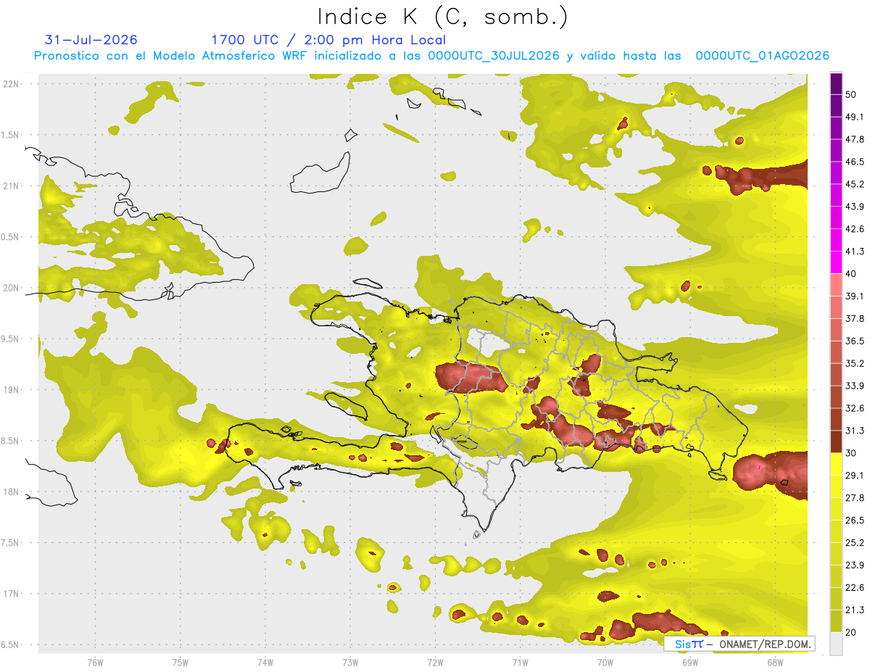Click the colorbar value "25.2"

point(855,543)
